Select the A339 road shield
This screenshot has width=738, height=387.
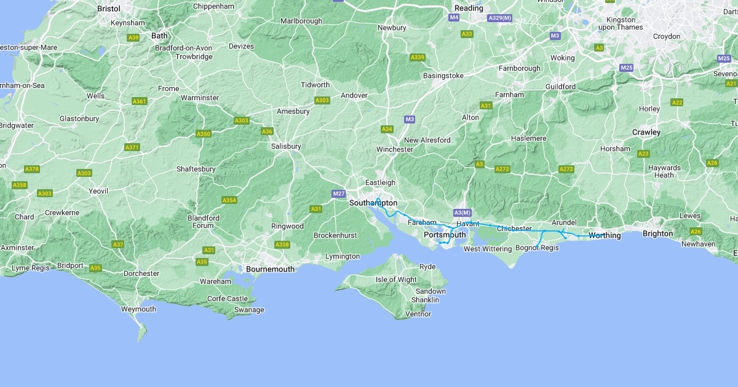[418, 57]
